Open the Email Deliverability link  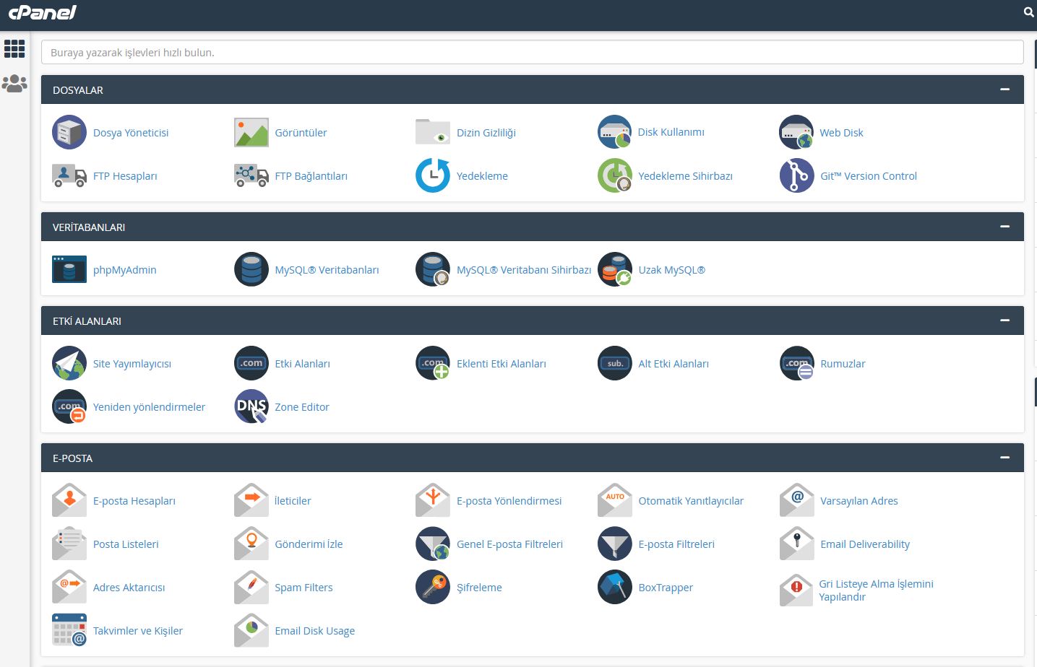click(x=865, y=544)
